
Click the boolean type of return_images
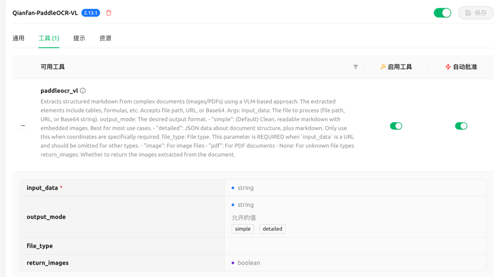249,263
